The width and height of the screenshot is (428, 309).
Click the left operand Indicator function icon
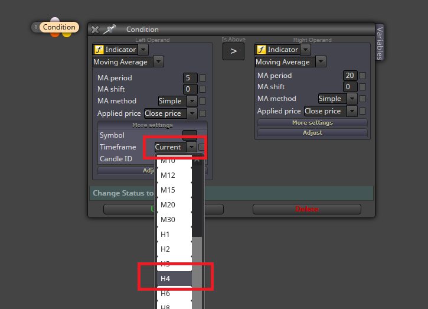(99, 50)
